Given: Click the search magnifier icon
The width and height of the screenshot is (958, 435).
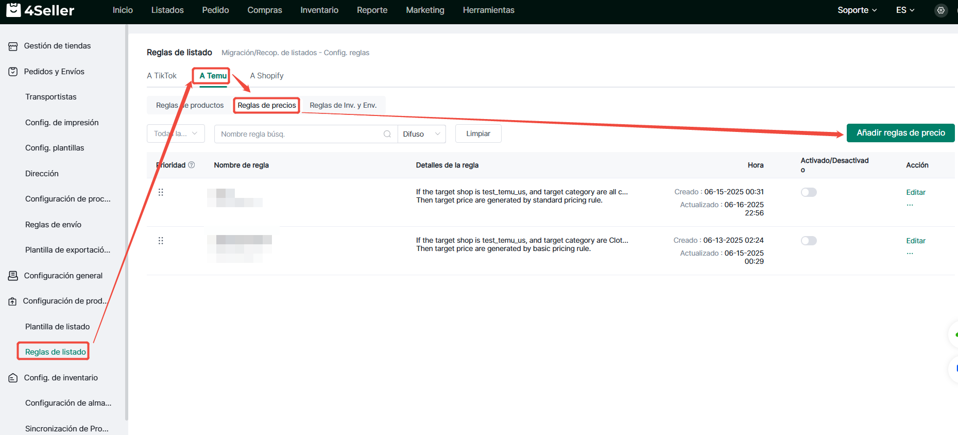Looking at the screenshot, I should [387, 134].
